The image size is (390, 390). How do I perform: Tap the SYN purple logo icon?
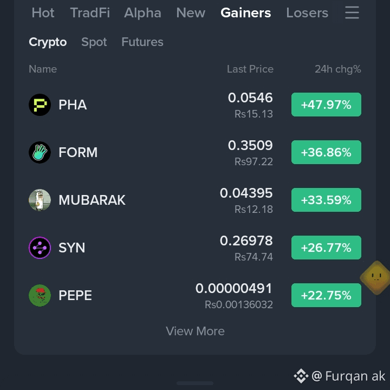[40, 248]
